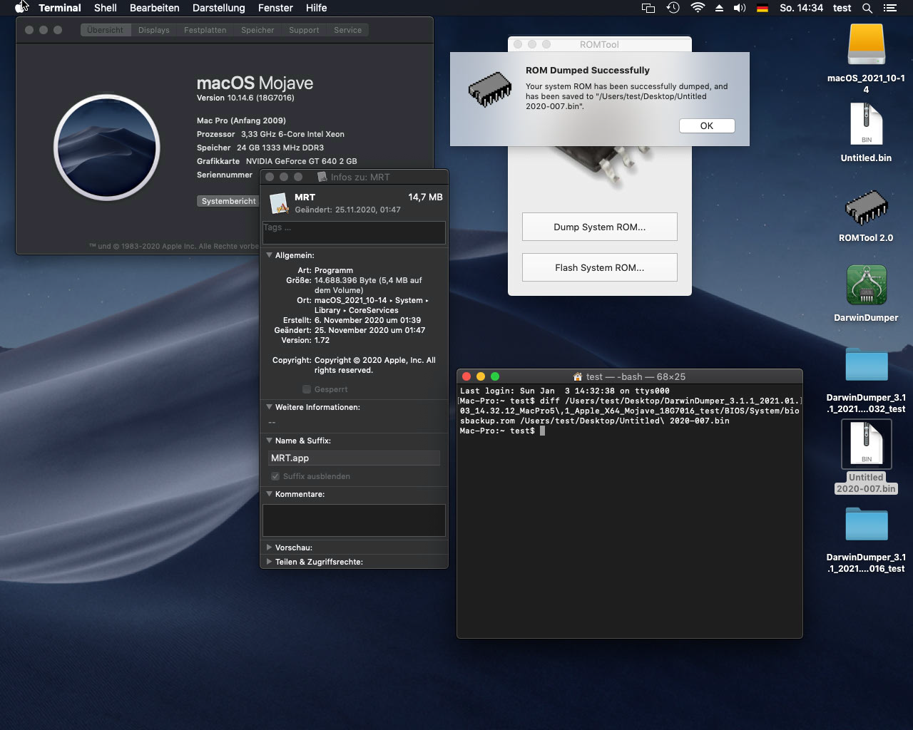913x730 pixels.
Task: Click the MRT.app name field
Action: pos(354,458)
